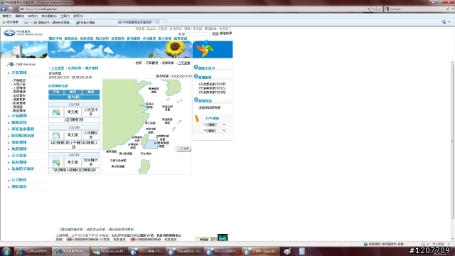Screen dimensions: 455x256
Task: Click the magnifier search icon
Action: [449, 9]
